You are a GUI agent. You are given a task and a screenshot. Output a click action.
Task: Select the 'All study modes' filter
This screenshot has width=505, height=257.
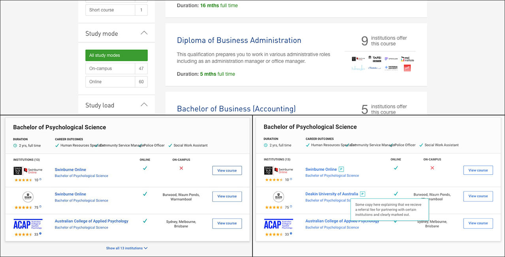click(116, 55)
